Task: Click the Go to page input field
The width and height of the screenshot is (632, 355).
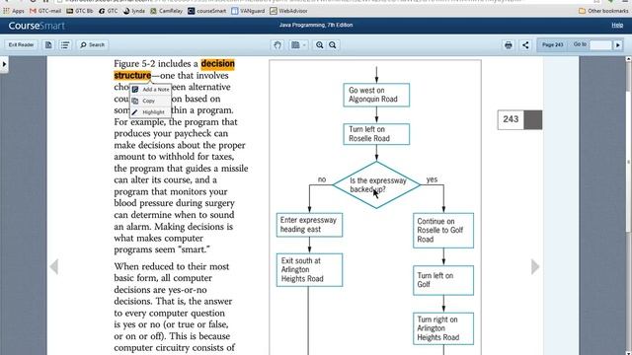Action: point(600,45)
